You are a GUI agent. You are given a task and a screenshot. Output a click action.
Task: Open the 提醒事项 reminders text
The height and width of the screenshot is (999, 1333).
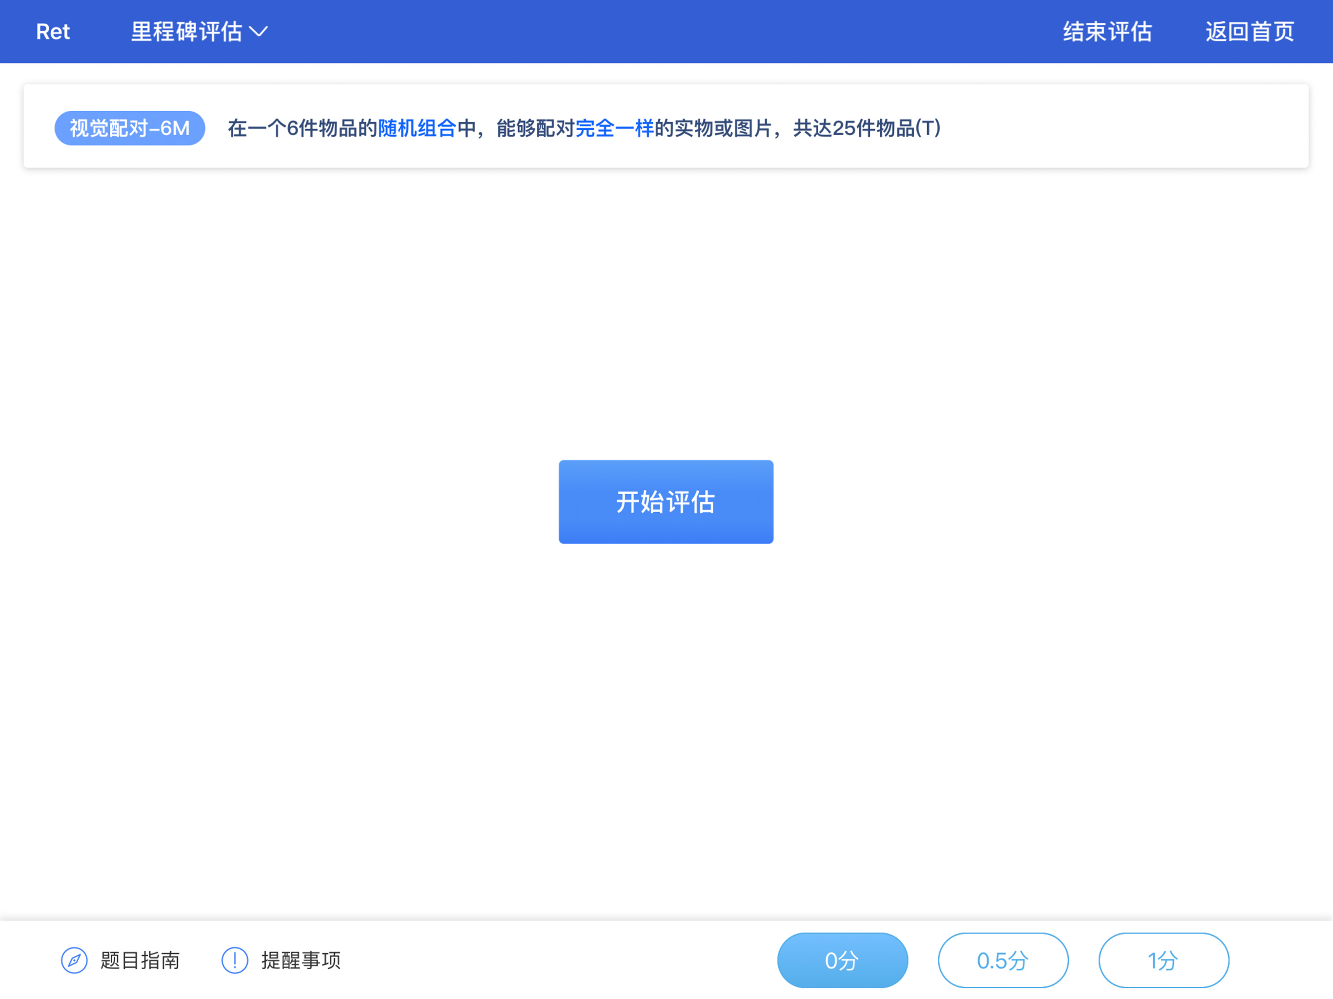(301, 960)
